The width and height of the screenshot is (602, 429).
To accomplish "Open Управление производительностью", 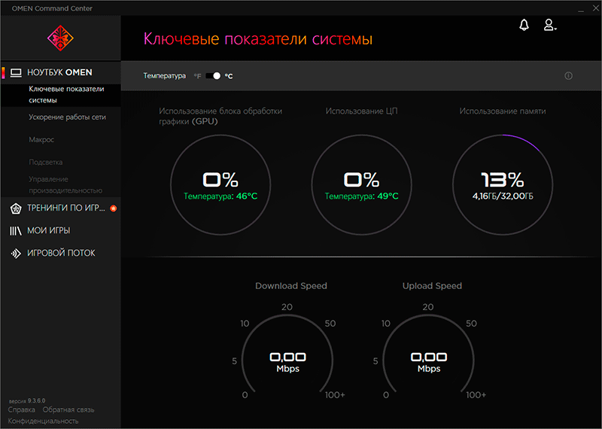I will point(65,184).
